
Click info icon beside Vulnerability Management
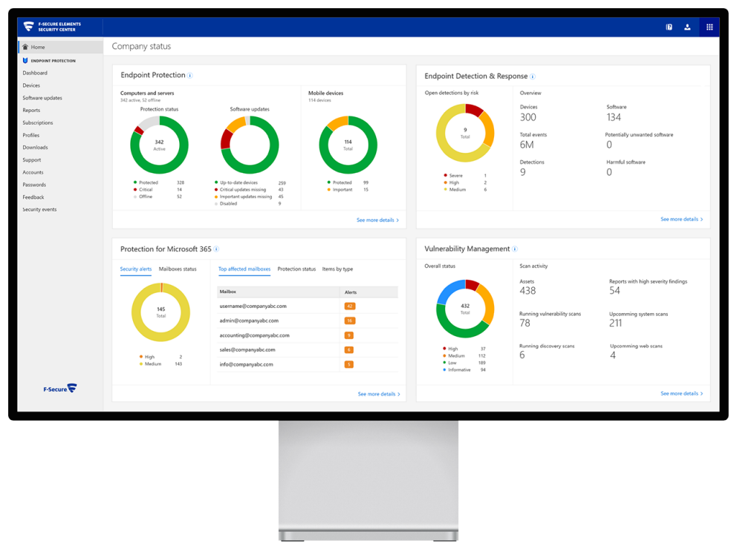[515, 249]
